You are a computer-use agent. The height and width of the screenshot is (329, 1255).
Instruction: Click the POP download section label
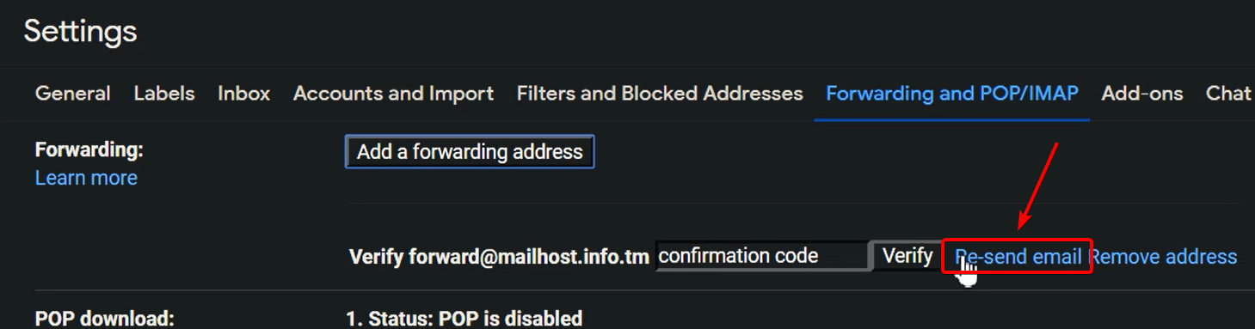[104, 319]
